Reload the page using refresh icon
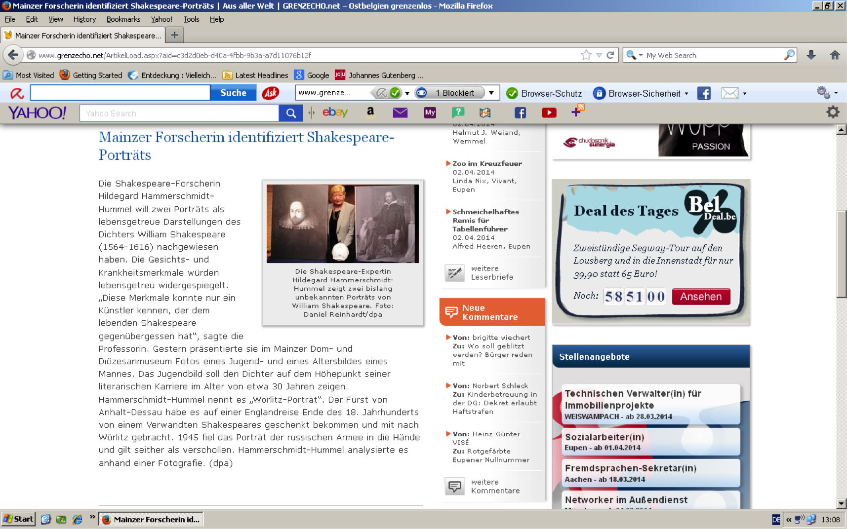Image resolution: width=847 pixels, height=529 pixels. click(610, 55)
